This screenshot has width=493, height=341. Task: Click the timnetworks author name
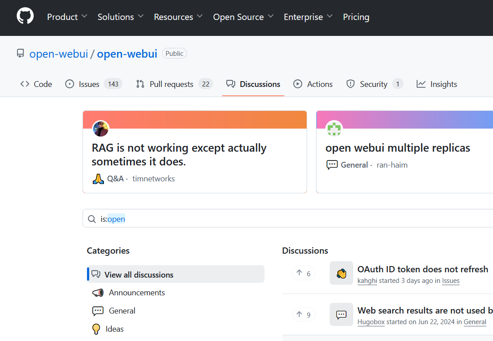(154, 179)
